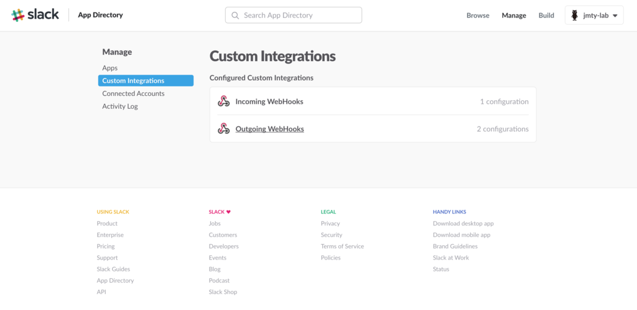Open Blog footer link
The width and height of the screenshot is (637, 310).
215,269
